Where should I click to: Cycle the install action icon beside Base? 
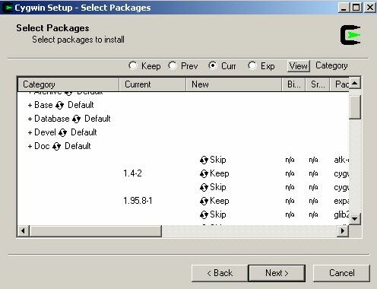[60, 105]
